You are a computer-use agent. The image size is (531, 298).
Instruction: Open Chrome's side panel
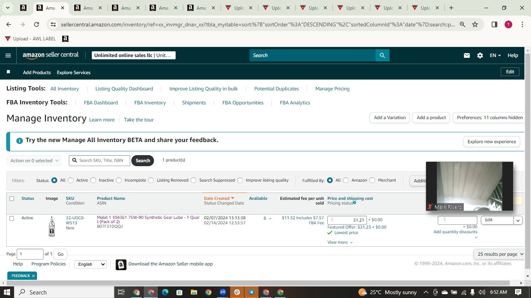[494, 24]
